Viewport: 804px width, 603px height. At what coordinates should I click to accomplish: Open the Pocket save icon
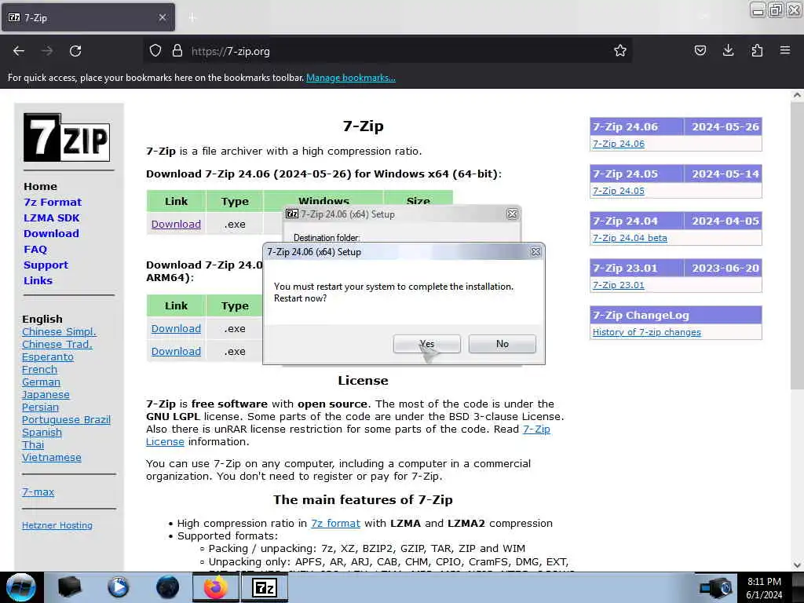coord(700,51)
